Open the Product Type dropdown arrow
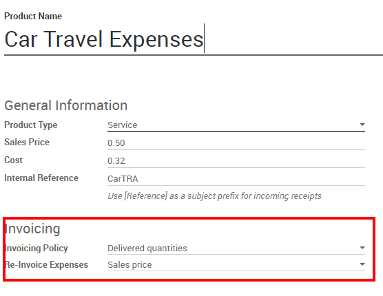This screenshot has height=296, width=383. [362, 125]
